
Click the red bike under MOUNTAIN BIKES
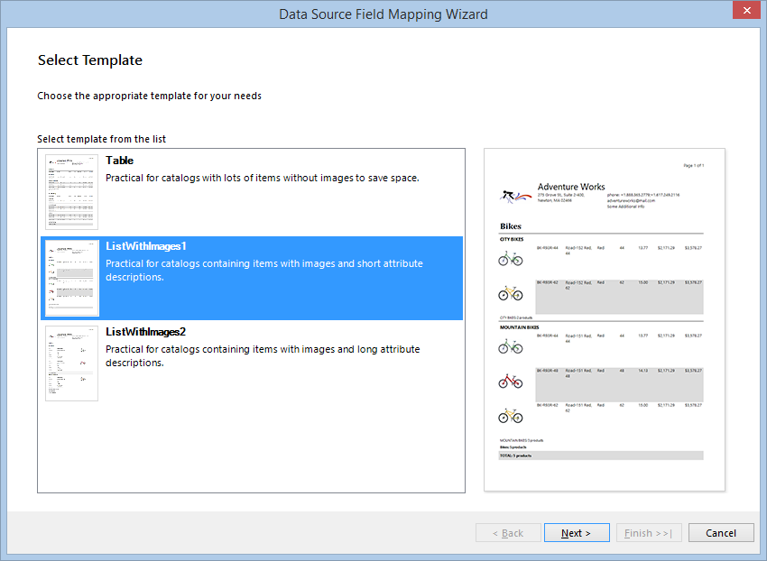click(x=512, y=380)
